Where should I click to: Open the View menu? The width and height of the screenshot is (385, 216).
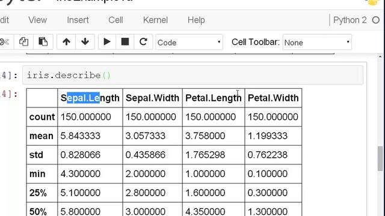[x=37, y=20]
